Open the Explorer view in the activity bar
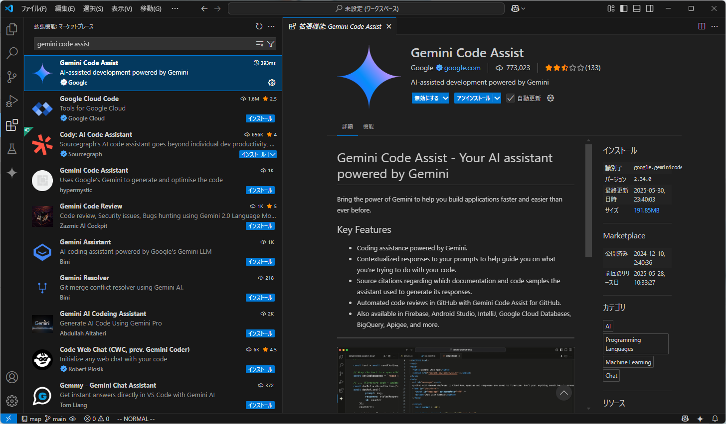Image resolution: width=726 pixels, height=424 pixels. click(12, 29)
